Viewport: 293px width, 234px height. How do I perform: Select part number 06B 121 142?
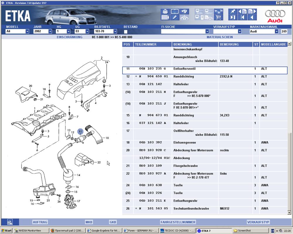(x=150, y=84)
